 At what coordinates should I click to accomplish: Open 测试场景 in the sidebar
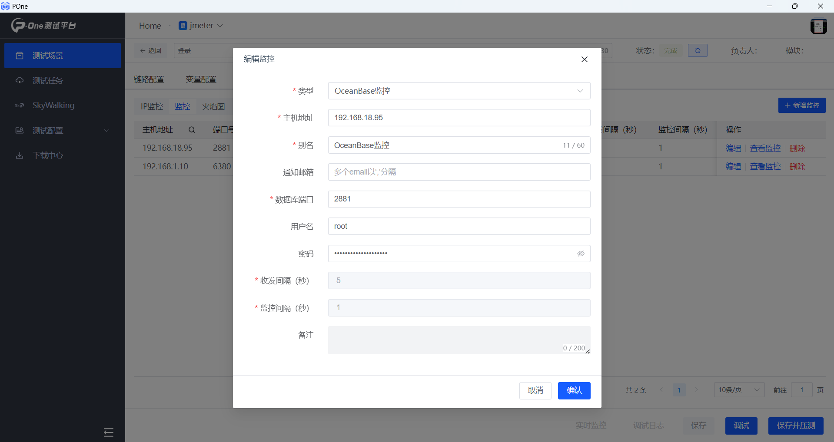pyautogui.click(x=63, y=56)
